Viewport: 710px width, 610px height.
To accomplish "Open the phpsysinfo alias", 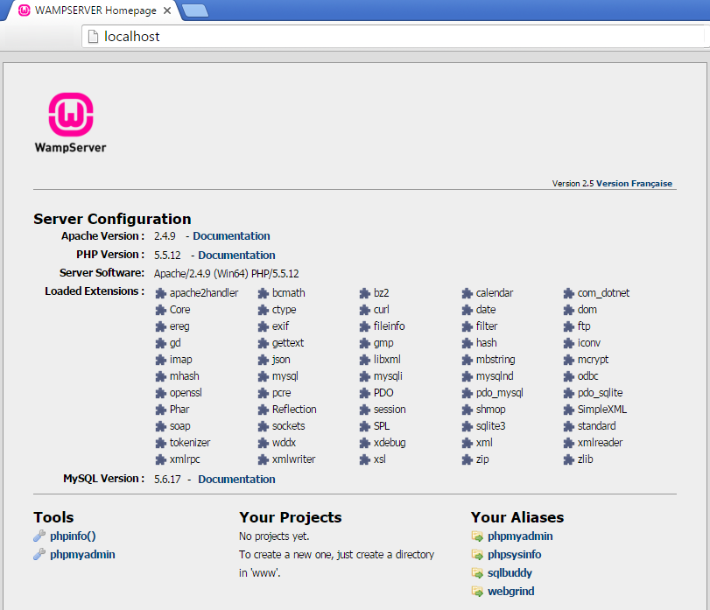I will (515, 554).
